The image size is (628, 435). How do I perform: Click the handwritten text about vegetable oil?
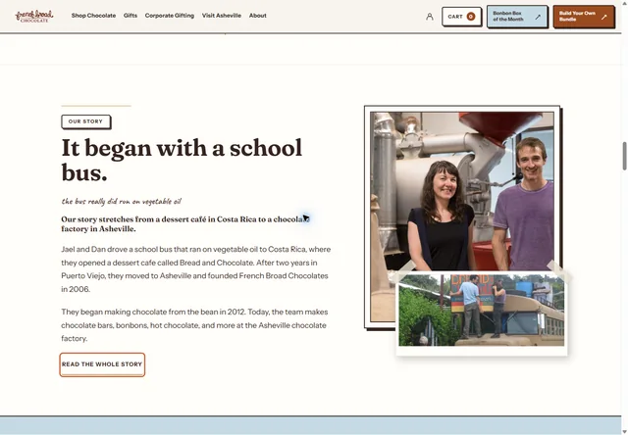(x=121, y=201)
